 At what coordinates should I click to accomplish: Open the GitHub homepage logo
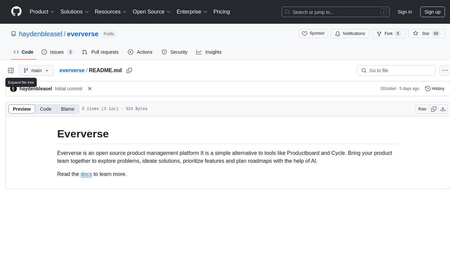[16, 12]
